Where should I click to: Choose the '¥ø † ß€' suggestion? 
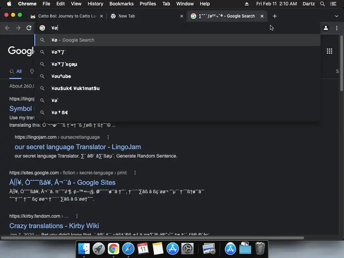177,112
